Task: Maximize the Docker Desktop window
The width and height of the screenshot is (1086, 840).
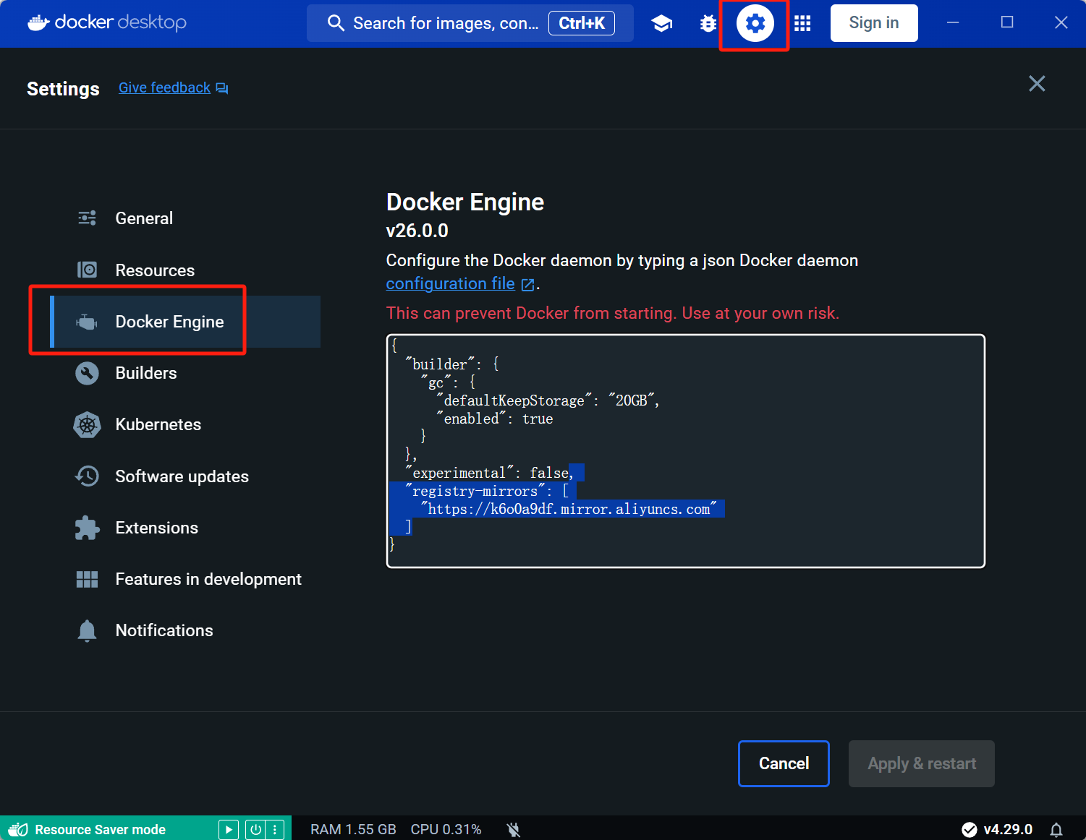Action: (1006, 23)
